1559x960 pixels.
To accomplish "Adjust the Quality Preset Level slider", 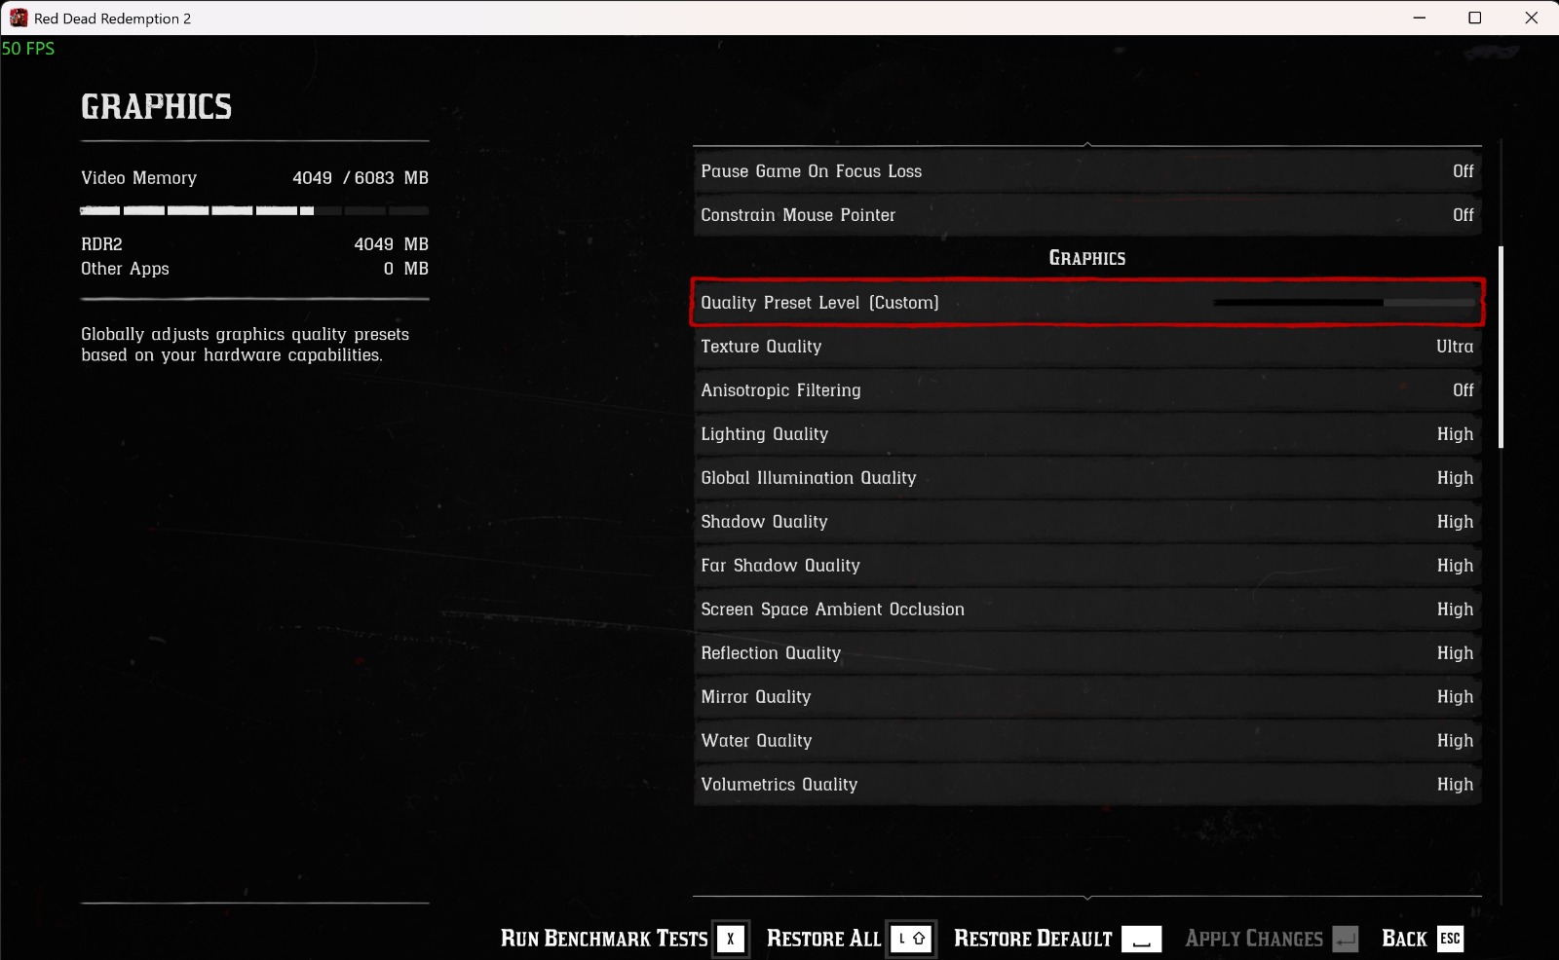I will click(1345, 303).
